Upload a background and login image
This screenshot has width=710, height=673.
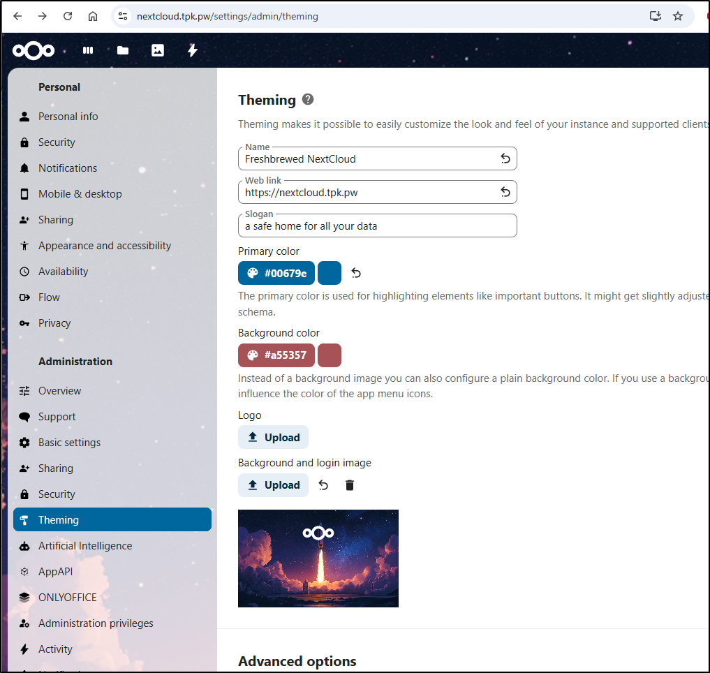click(273, 485)
